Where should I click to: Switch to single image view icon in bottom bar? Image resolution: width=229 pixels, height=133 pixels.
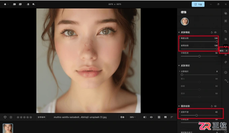[165, 117]
